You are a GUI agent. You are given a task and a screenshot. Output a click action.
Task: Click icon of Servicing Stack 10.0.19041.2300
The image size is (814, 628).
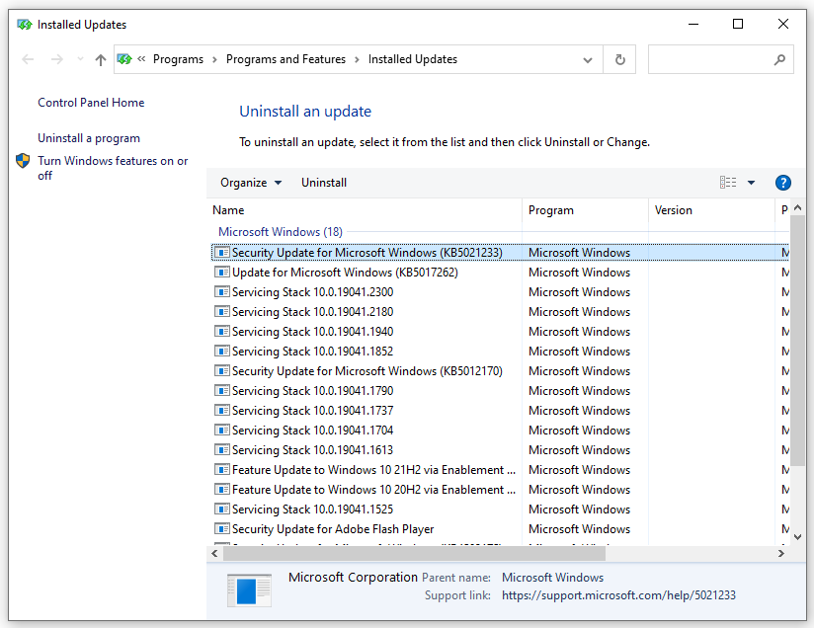[221, 291]
